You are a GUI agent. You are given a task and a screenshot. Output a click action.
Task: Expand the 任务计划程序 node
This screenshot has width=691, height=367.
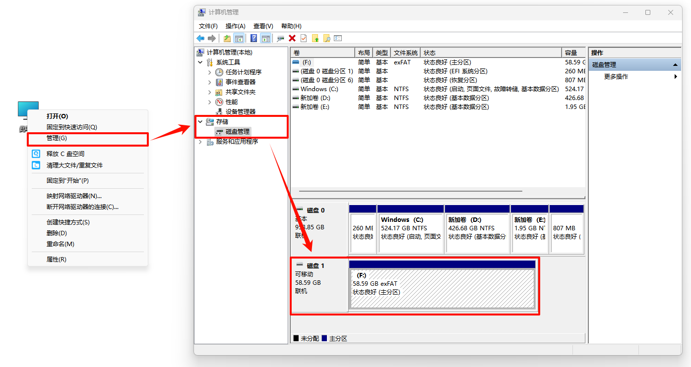(210, 72)
